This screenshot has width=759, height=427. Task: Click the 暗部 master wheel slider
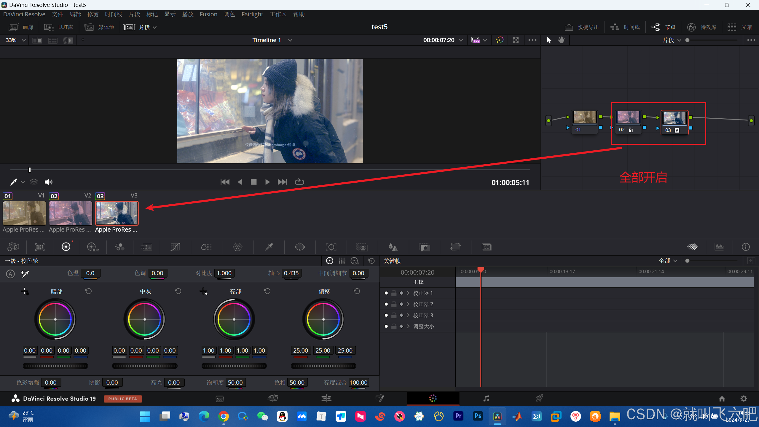click(55, 366)
